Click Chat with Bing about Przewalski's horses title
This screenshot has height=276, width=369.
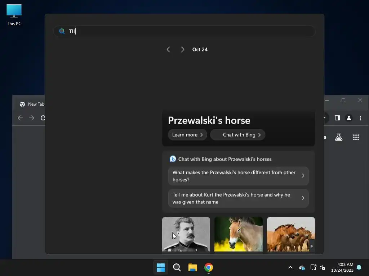pyautogui.click(x=225, y=159)
